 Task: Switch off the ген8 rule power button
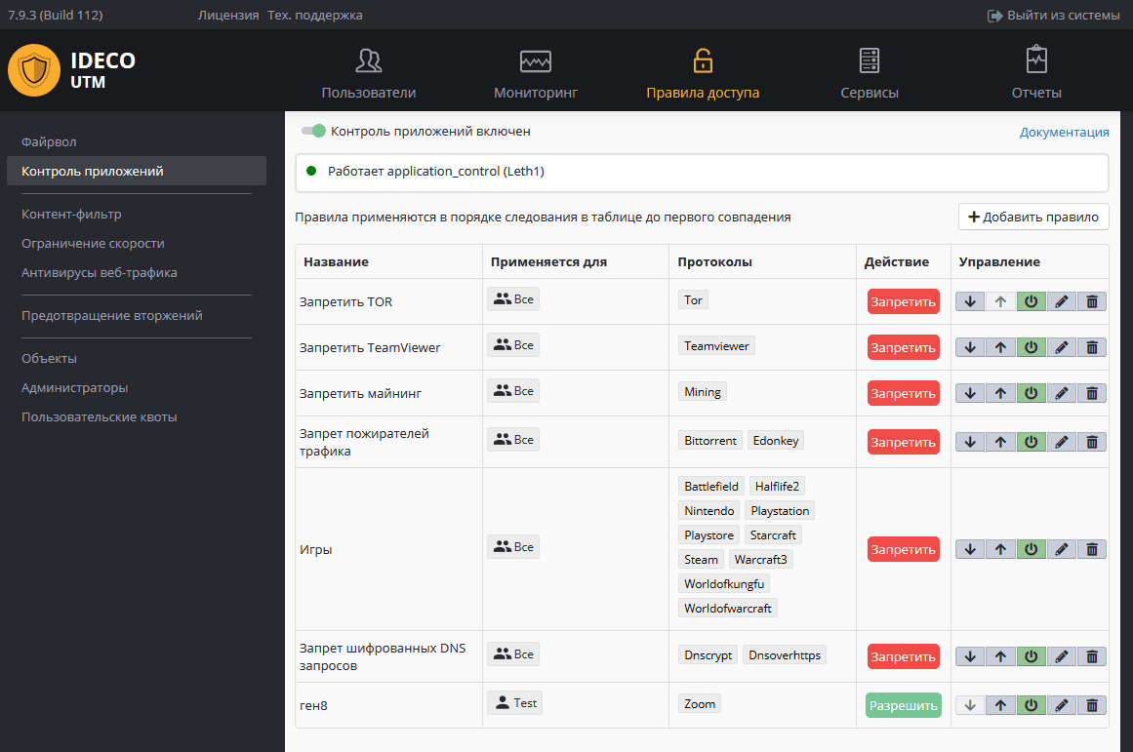1031,705
